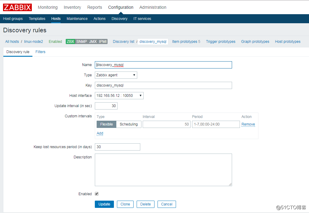Viewport: 309px width, 213px height.
Task: Open Discovery list link
Action: click(x=124, y=42)
